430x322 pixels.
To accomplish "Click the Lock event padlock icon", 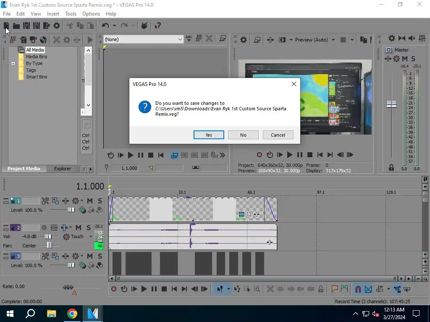I will point(320,289).
